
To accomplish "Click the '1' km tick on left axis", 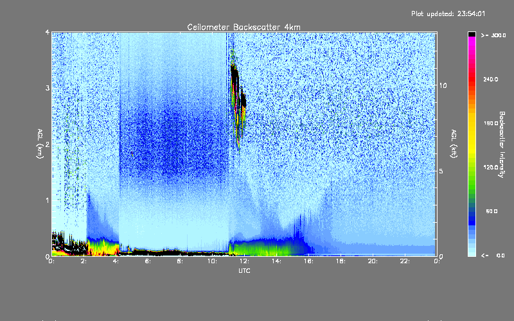I will click(48, 200).
